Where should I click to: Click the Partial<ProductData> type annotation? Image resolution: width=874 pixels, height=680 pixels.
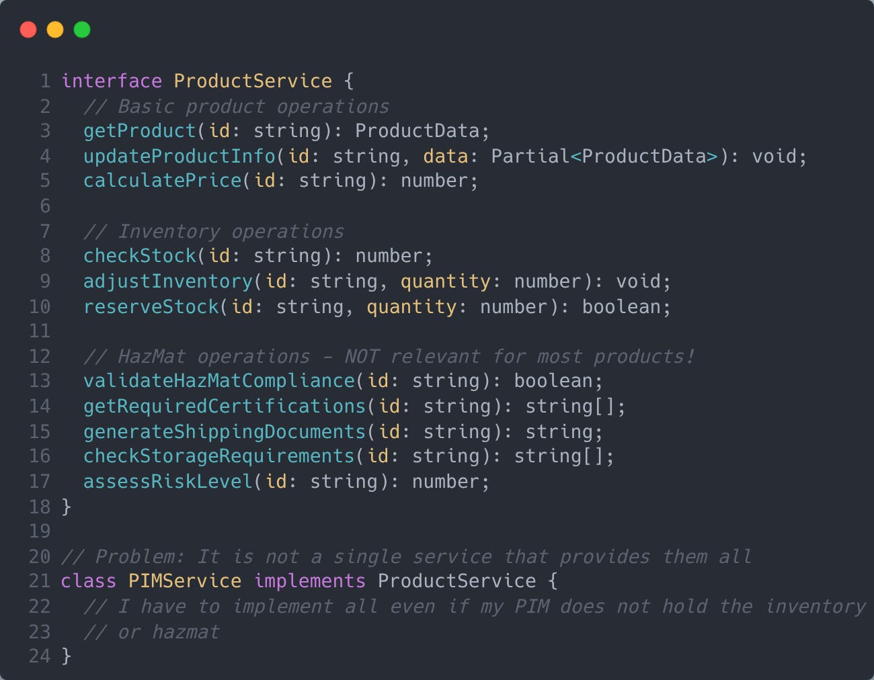(x=604, y=156)
